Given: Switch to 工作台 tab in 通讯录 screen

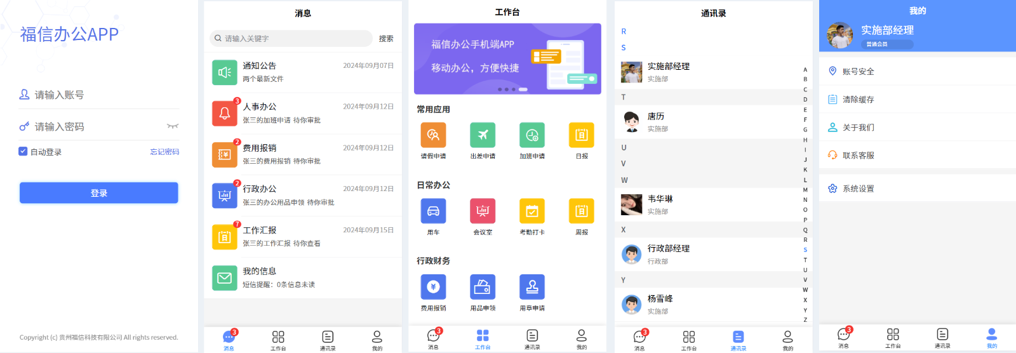Looking at the screenshot, I should pyautogui.click(x=689, y=340).
